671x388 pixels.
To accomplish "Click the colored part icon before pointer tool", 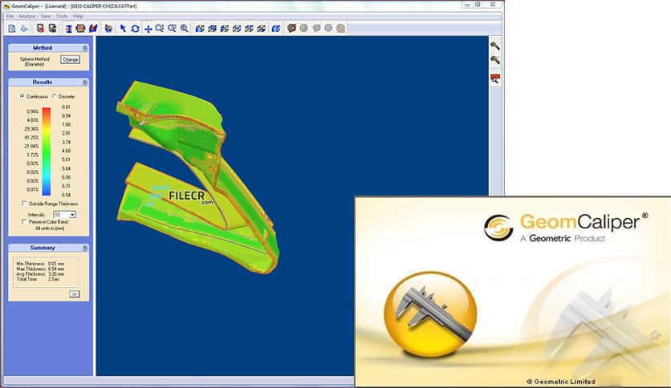I will 108,29.
